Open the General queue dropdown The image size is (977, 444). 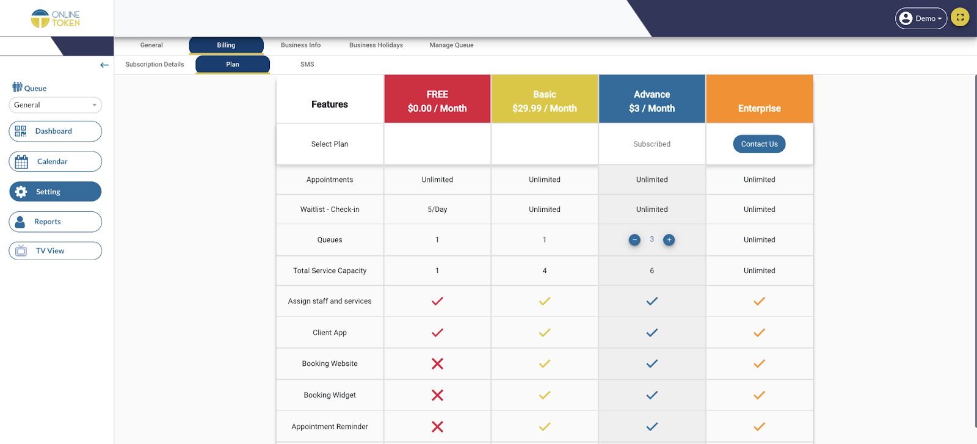pyautogui.click(x=55, y=105)
